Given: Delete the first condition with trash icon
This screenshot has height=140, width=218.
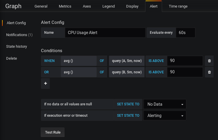Looking at the screenshot, I should (x=209, y=61).
